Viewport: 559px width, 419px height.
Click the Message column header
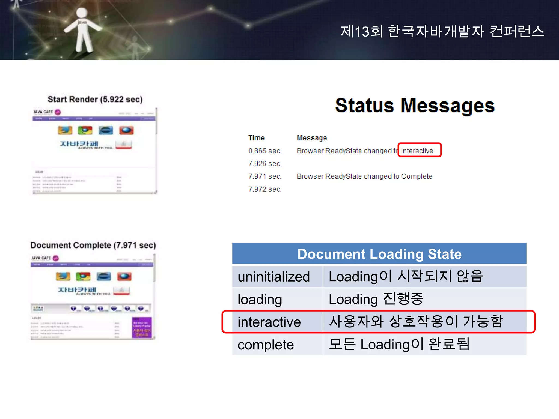pyautogui.click(x=312, y=138)
